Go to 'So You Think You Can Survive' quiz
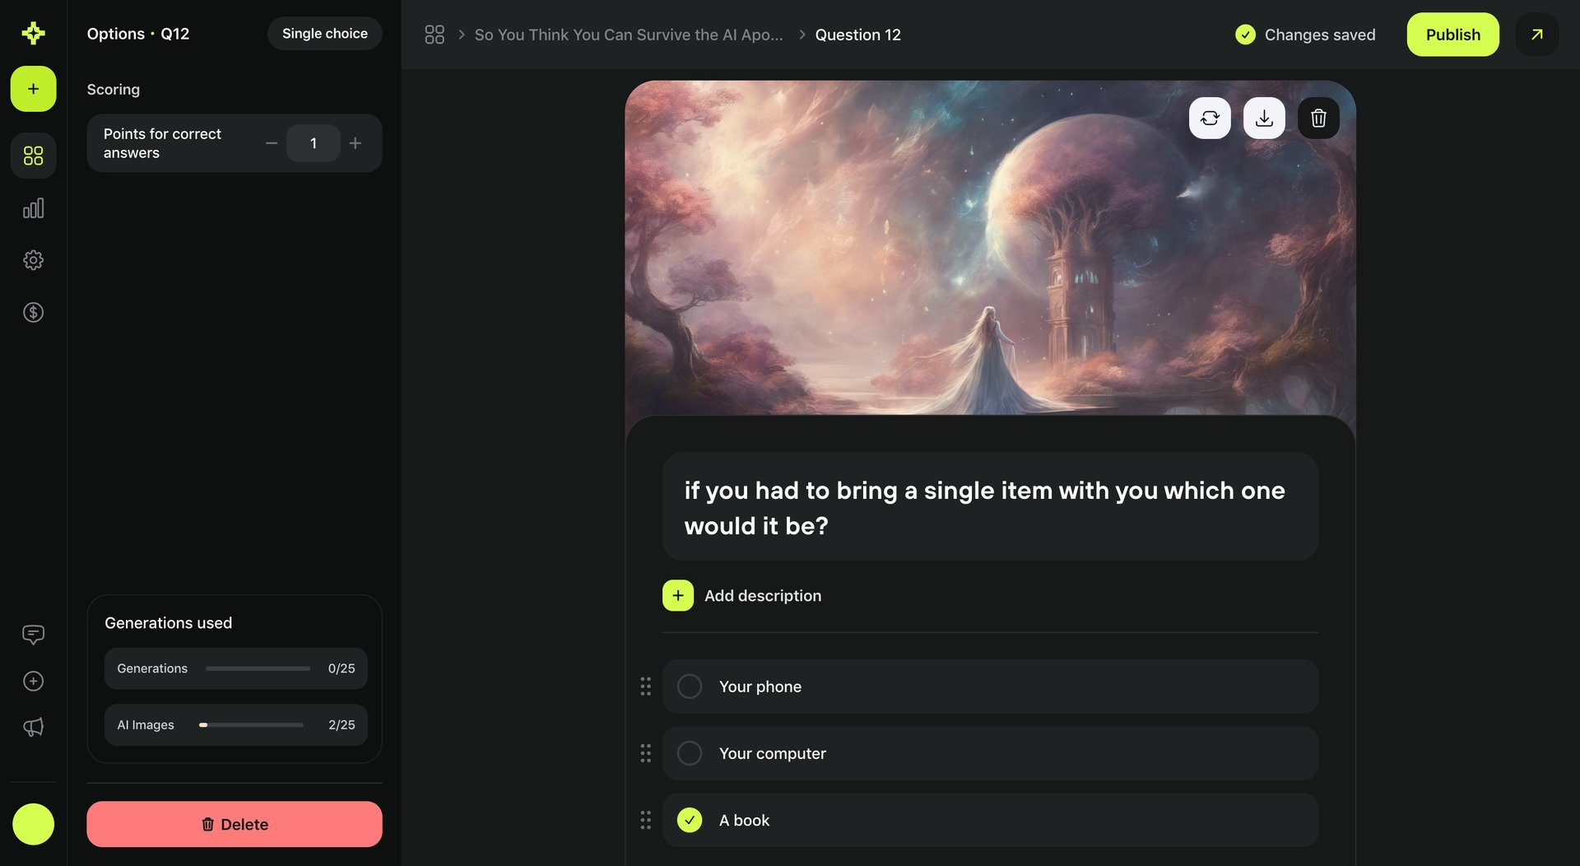This screenshot has width=1580, height=866. click(x=629, y=35)
